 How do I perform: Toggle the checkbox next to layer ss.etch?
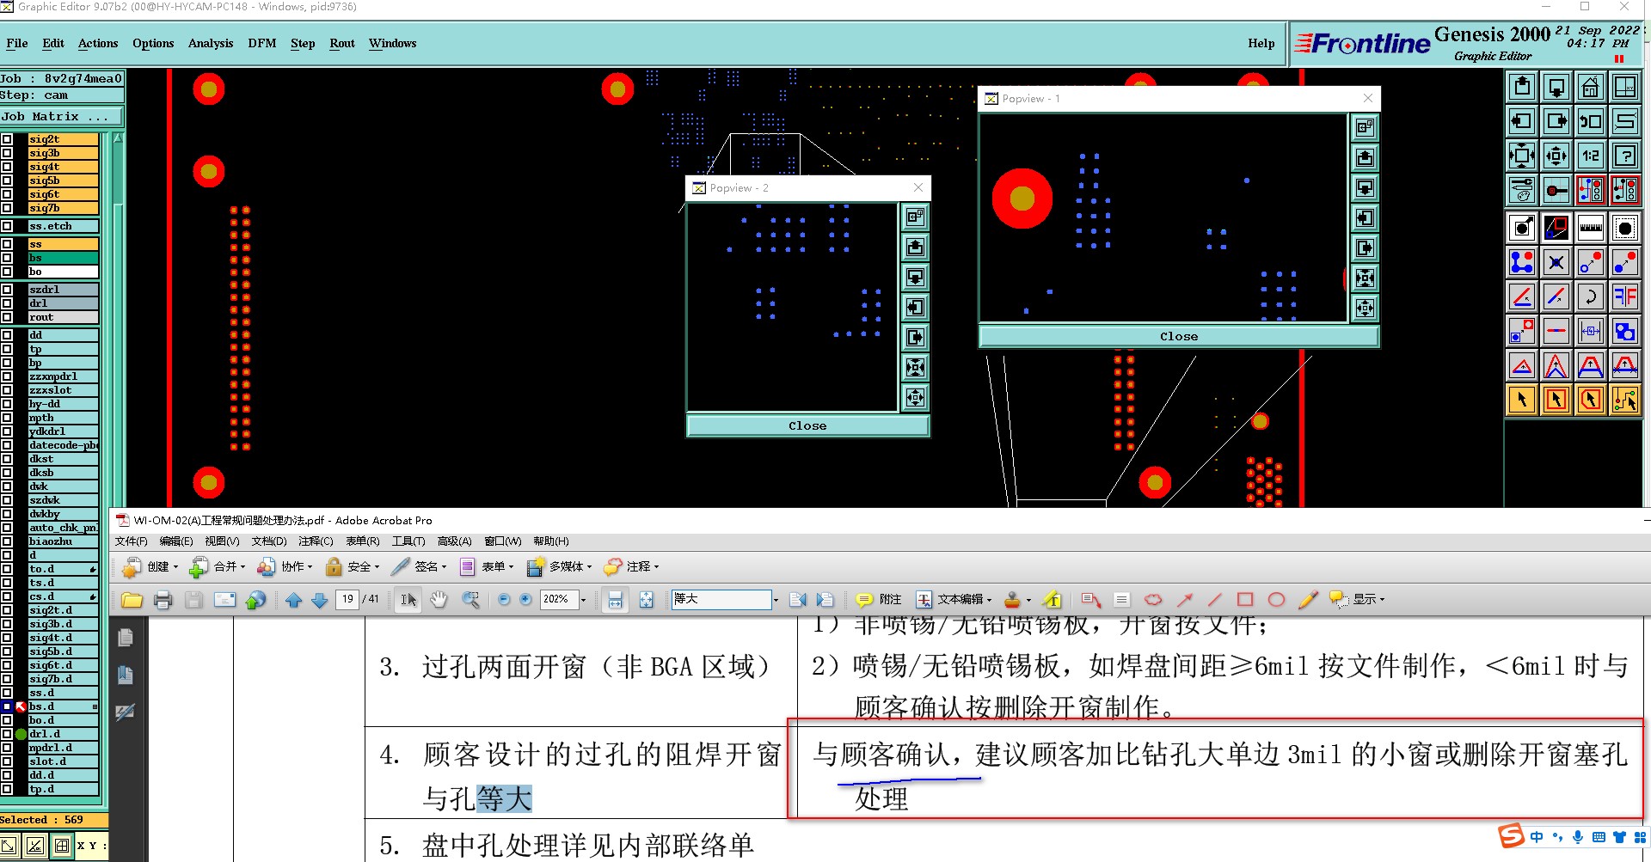[x=7, y=226]
